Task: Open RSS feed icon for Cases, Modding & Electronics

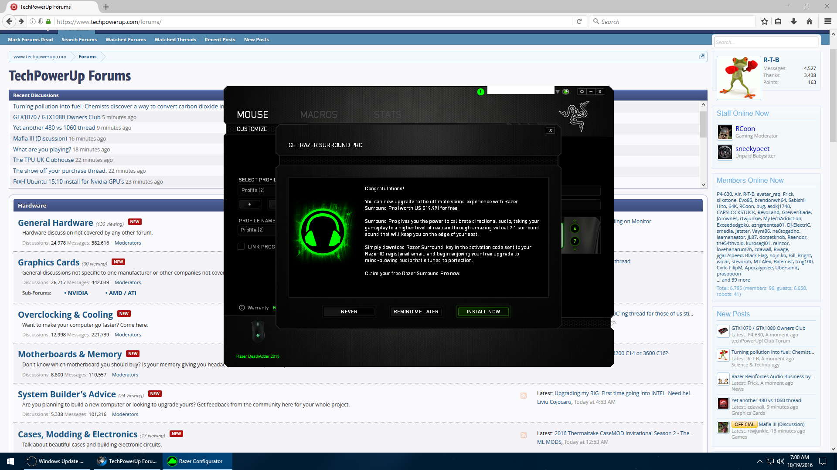Action: point(523,435)
